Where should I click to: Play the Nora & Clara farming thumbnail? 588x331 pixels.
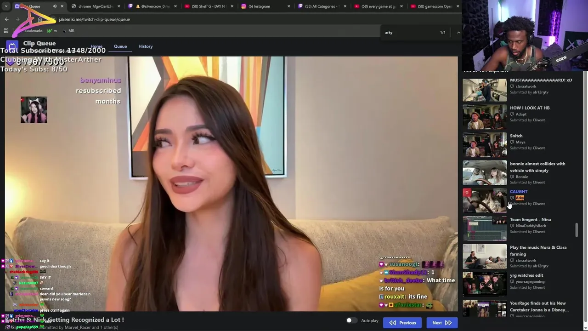pyautogui.click(x=485, y=257)
